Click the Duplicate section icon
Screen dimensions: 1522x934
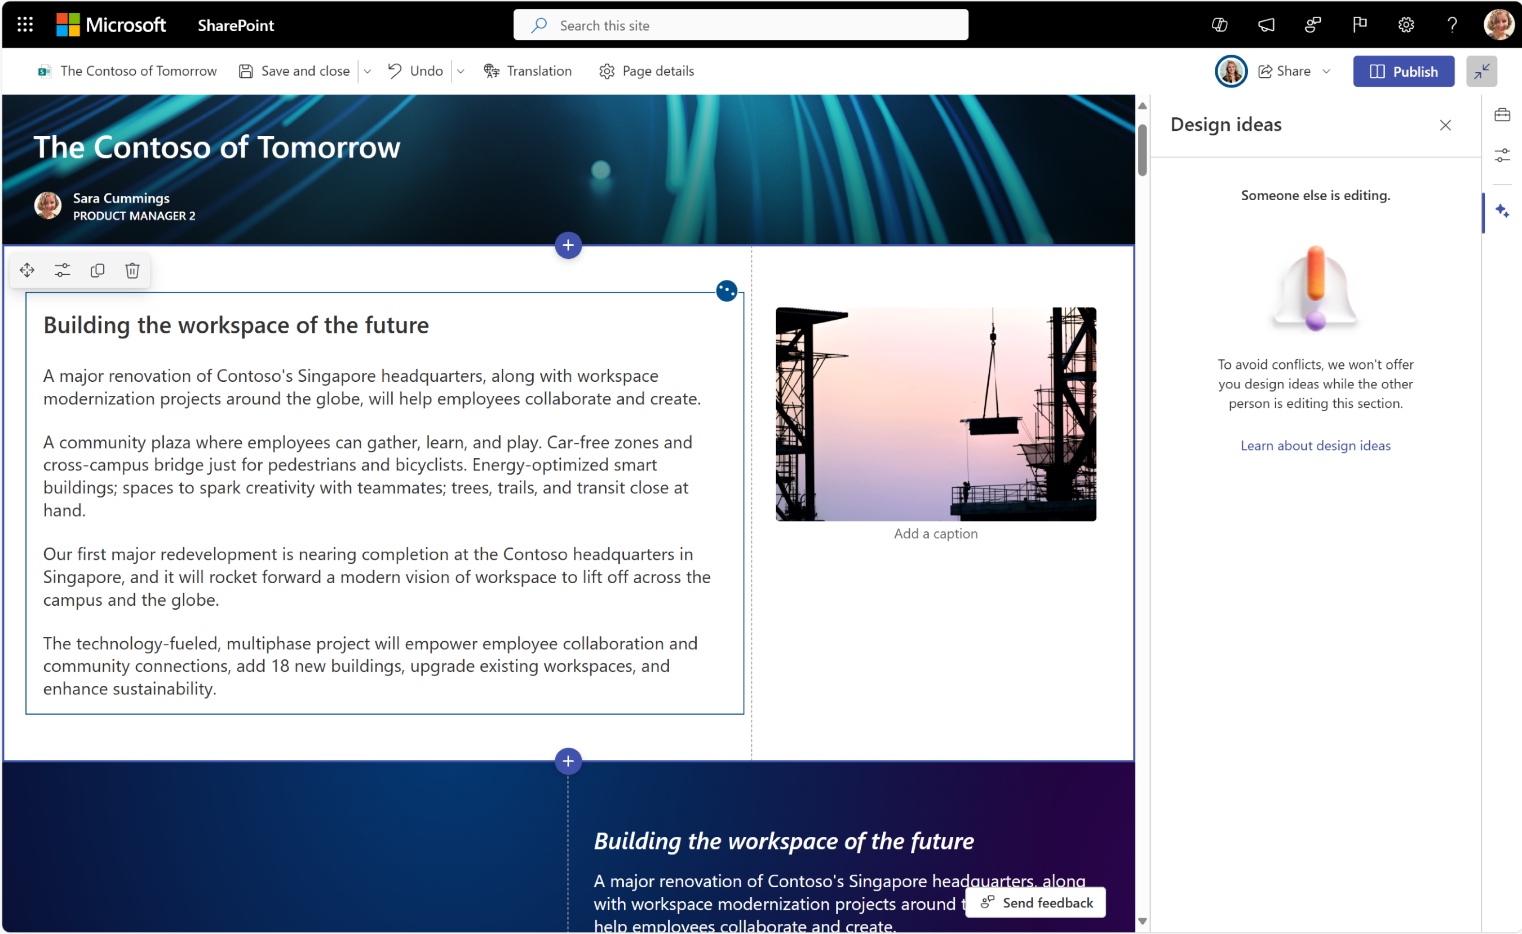tap(97, 271)
